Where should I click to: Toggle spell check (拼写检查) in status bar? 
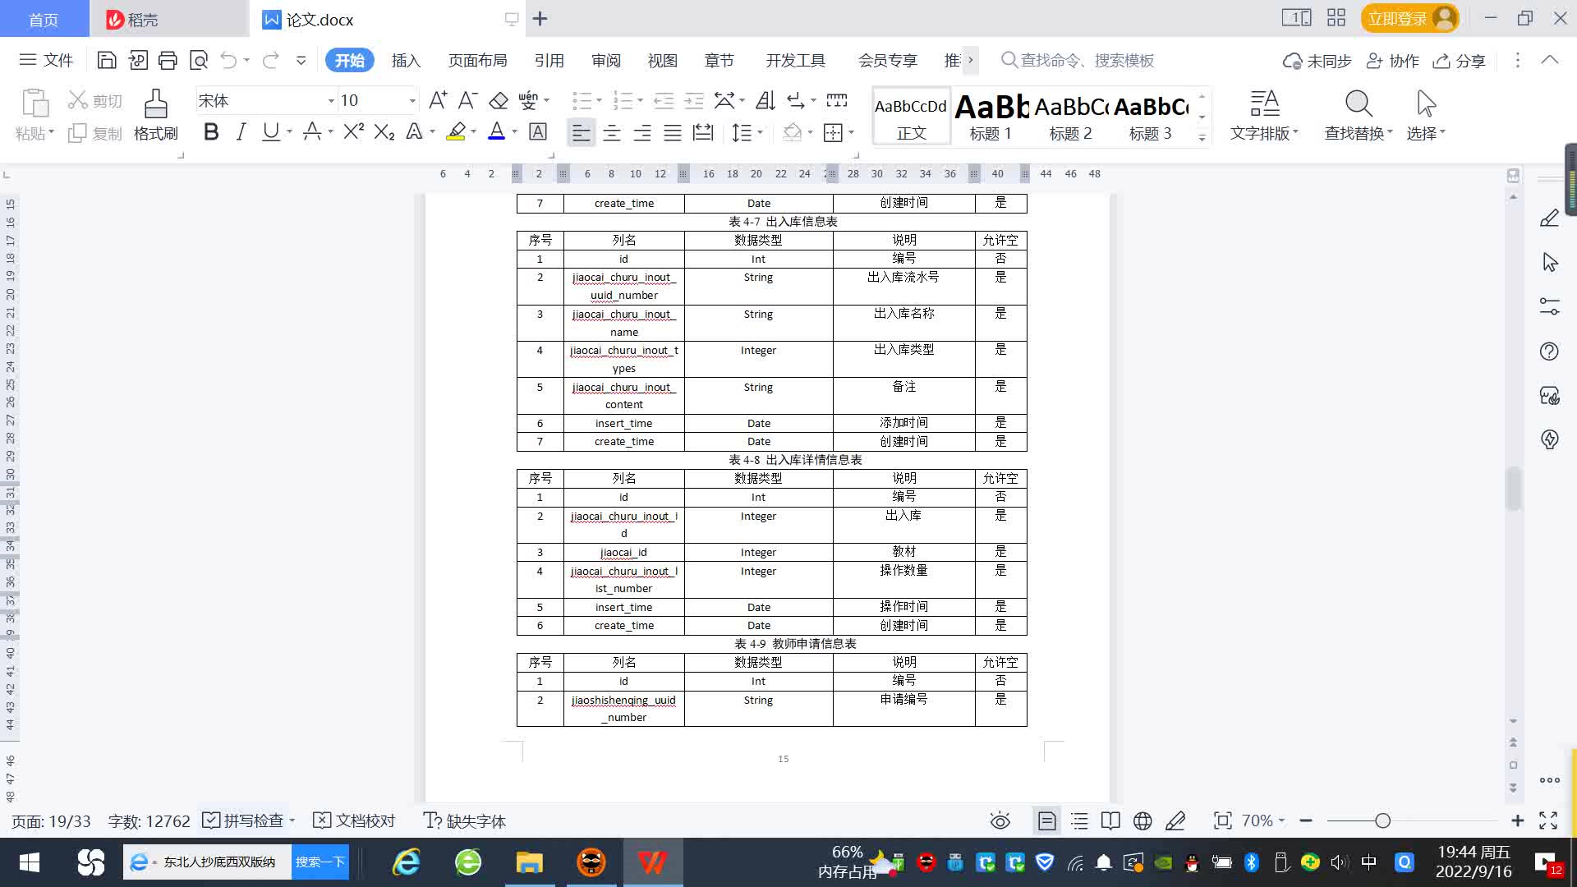click(244, 820)
